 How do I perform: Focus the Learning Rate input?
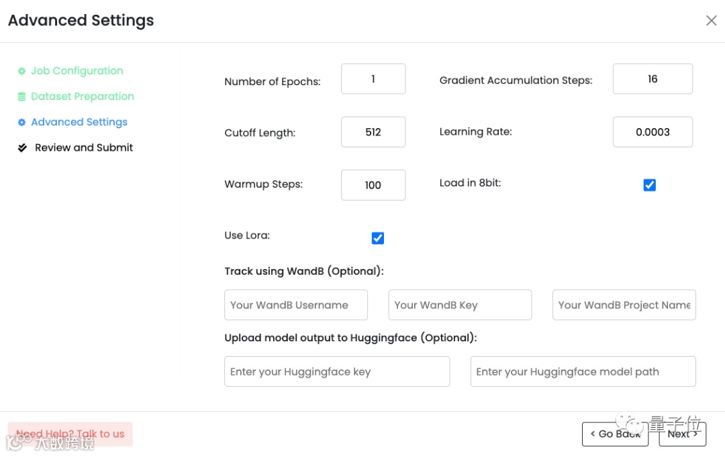point(652,132)
